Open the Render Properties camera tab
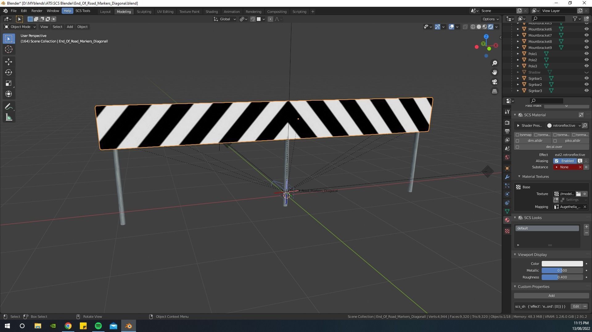The image size is (592, 332). click(x=507, y=122)
